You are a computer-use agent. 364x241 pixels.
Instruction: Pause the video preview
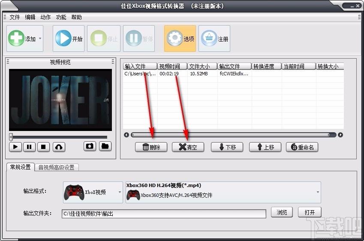point(29,147)
